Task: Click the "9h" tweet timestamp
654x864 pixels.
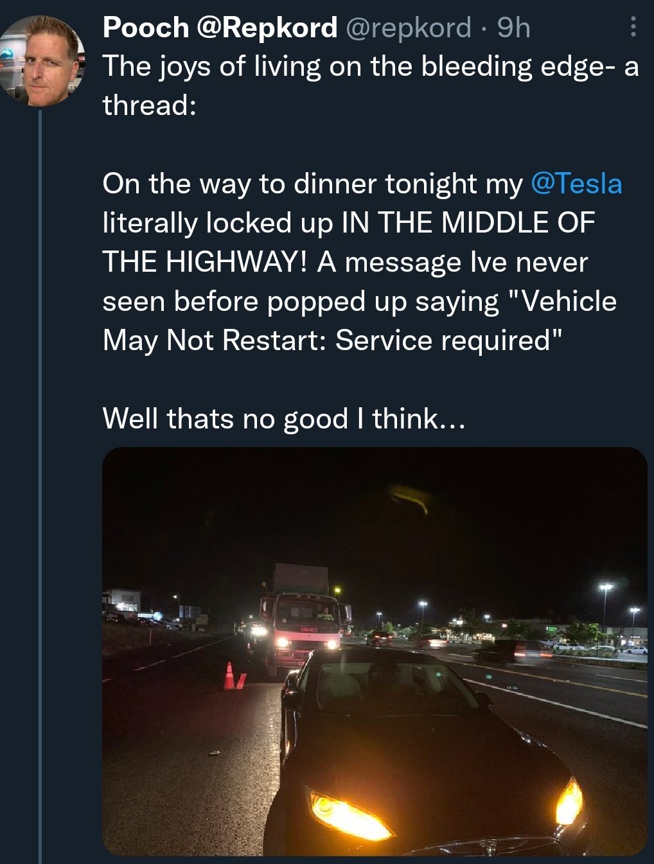Action: coord(513,27)
